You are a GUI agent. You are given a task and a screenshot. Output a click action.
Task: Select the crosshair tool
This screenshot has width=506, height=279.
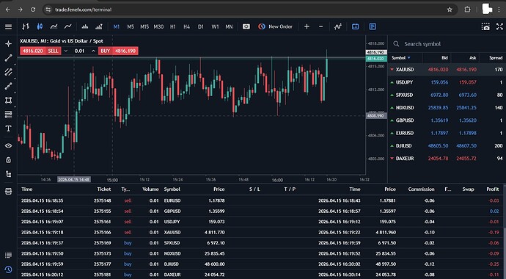(x=8, y=43)
